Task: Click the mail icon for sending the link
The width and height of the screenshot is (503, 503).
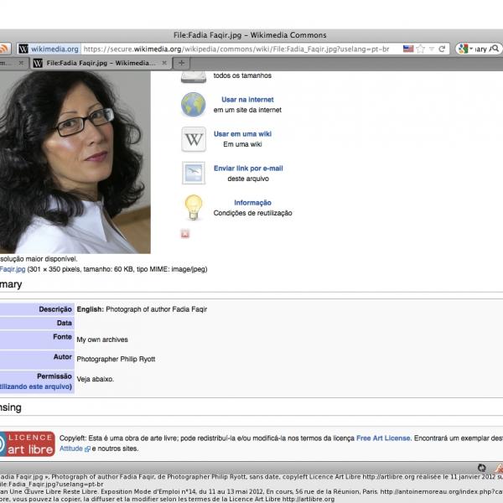Action: click(194, 173)
